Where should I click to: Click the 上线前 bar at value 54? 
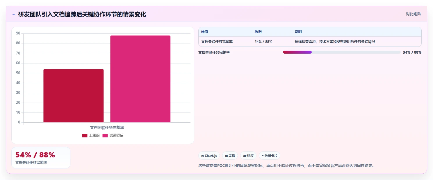[x=74, y=96]
